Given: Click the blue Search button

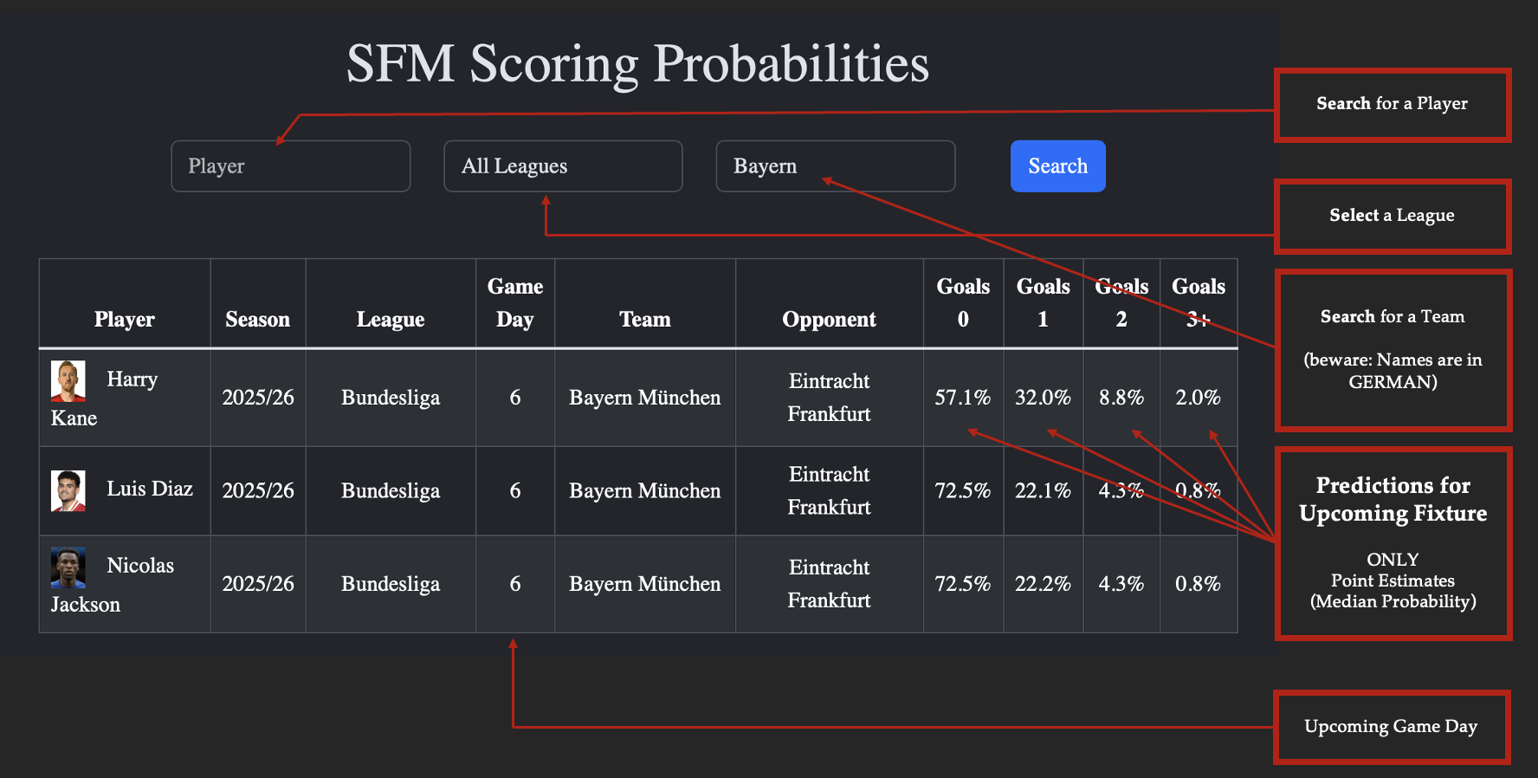Looking at the screenshot, I should (1057, 166).
